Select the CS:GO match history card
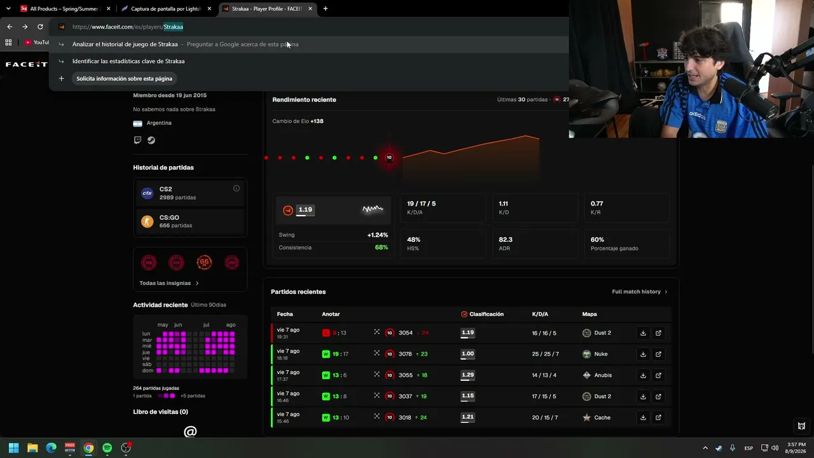 190,221
